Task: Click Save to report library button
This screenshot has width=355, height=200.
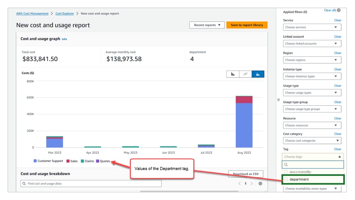Action: coord(247,25)
